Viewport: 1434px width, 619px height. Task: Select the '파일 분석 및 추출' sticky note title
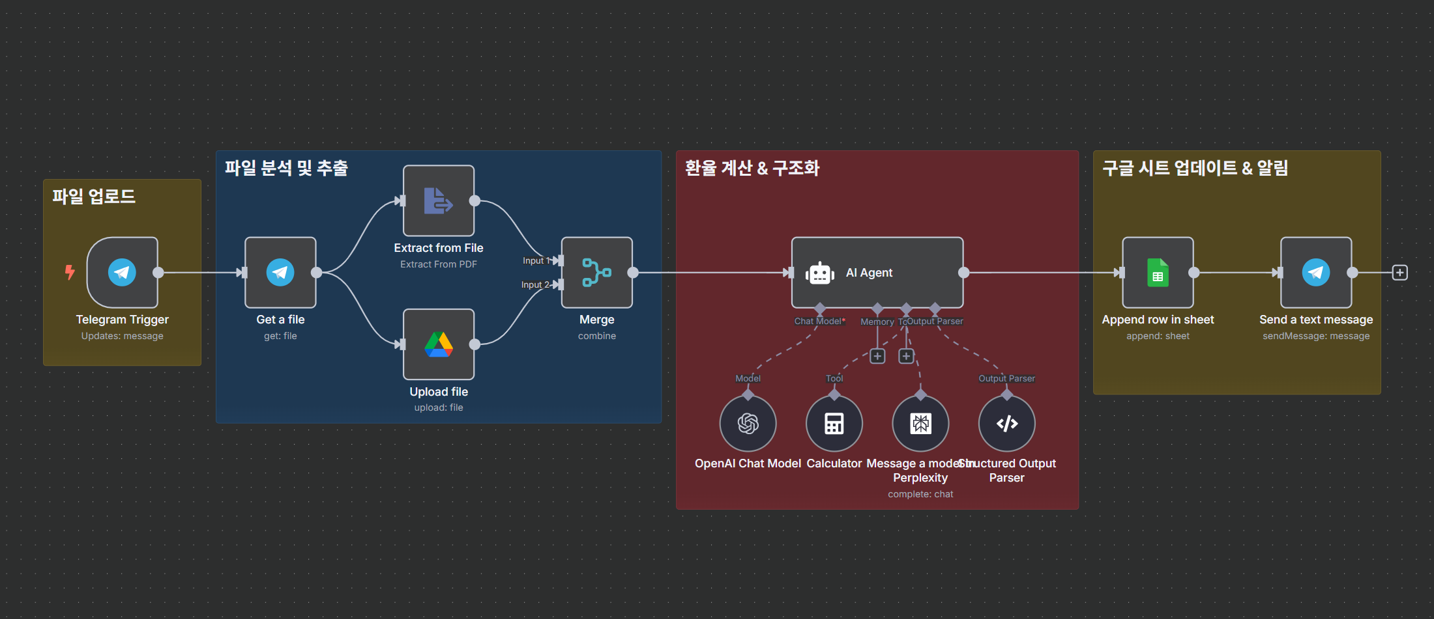286,168
